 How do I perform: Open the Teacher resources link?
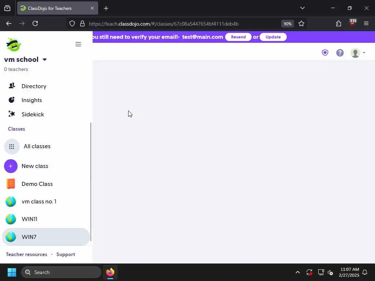point(26,255)
